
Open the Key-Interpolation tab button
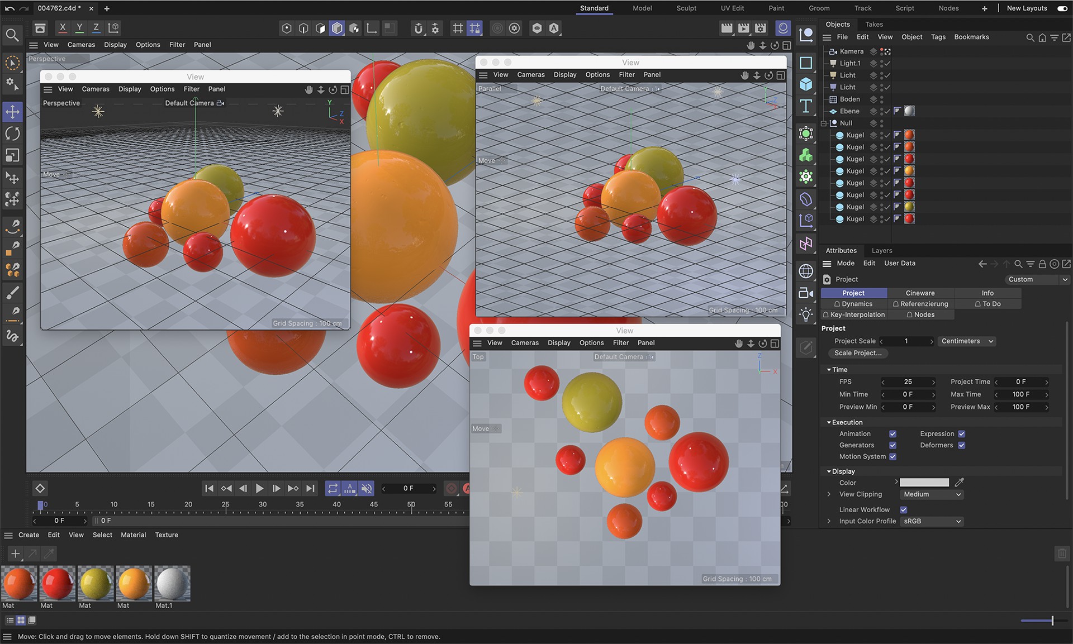853,315
